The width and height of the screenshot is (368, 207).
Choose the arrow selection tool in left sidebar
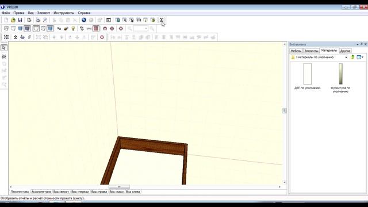4,48
